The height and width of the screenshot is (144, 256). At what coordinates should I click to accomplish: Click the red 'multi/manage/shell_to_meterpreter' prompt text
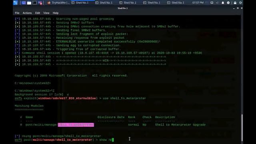click(62, 140)
